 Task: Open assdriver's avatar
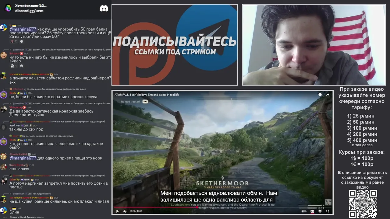pos(3,127)
